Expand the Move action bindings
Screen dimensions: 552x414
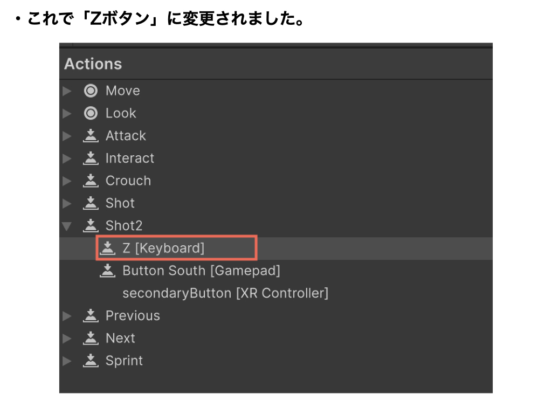point(67,91)
